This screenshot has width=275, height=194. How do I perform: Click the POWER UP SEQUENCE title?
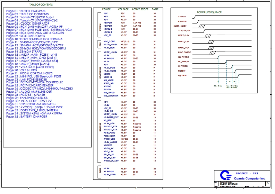coord(209,12)
